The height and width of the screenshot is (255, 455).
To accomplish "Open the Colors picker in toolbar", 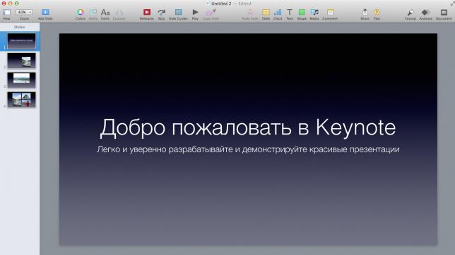I will click(81, 12).
